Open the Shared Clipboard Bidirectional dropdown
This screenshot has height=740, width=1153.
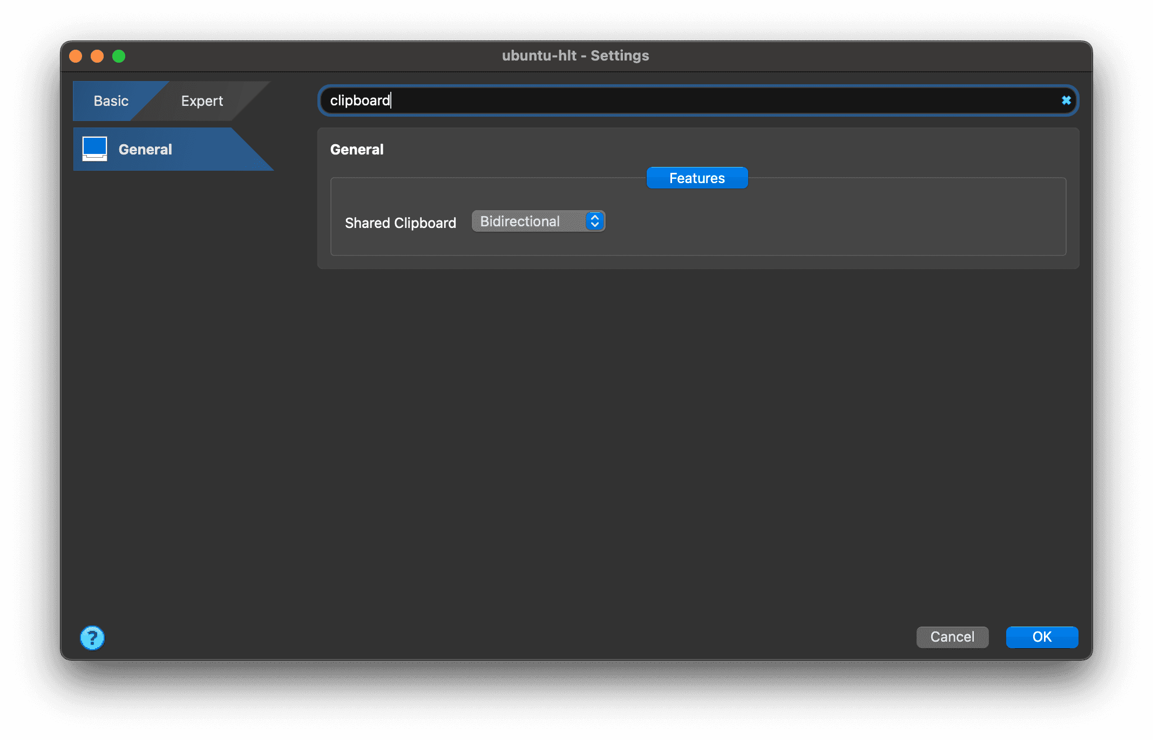[538, 221]
